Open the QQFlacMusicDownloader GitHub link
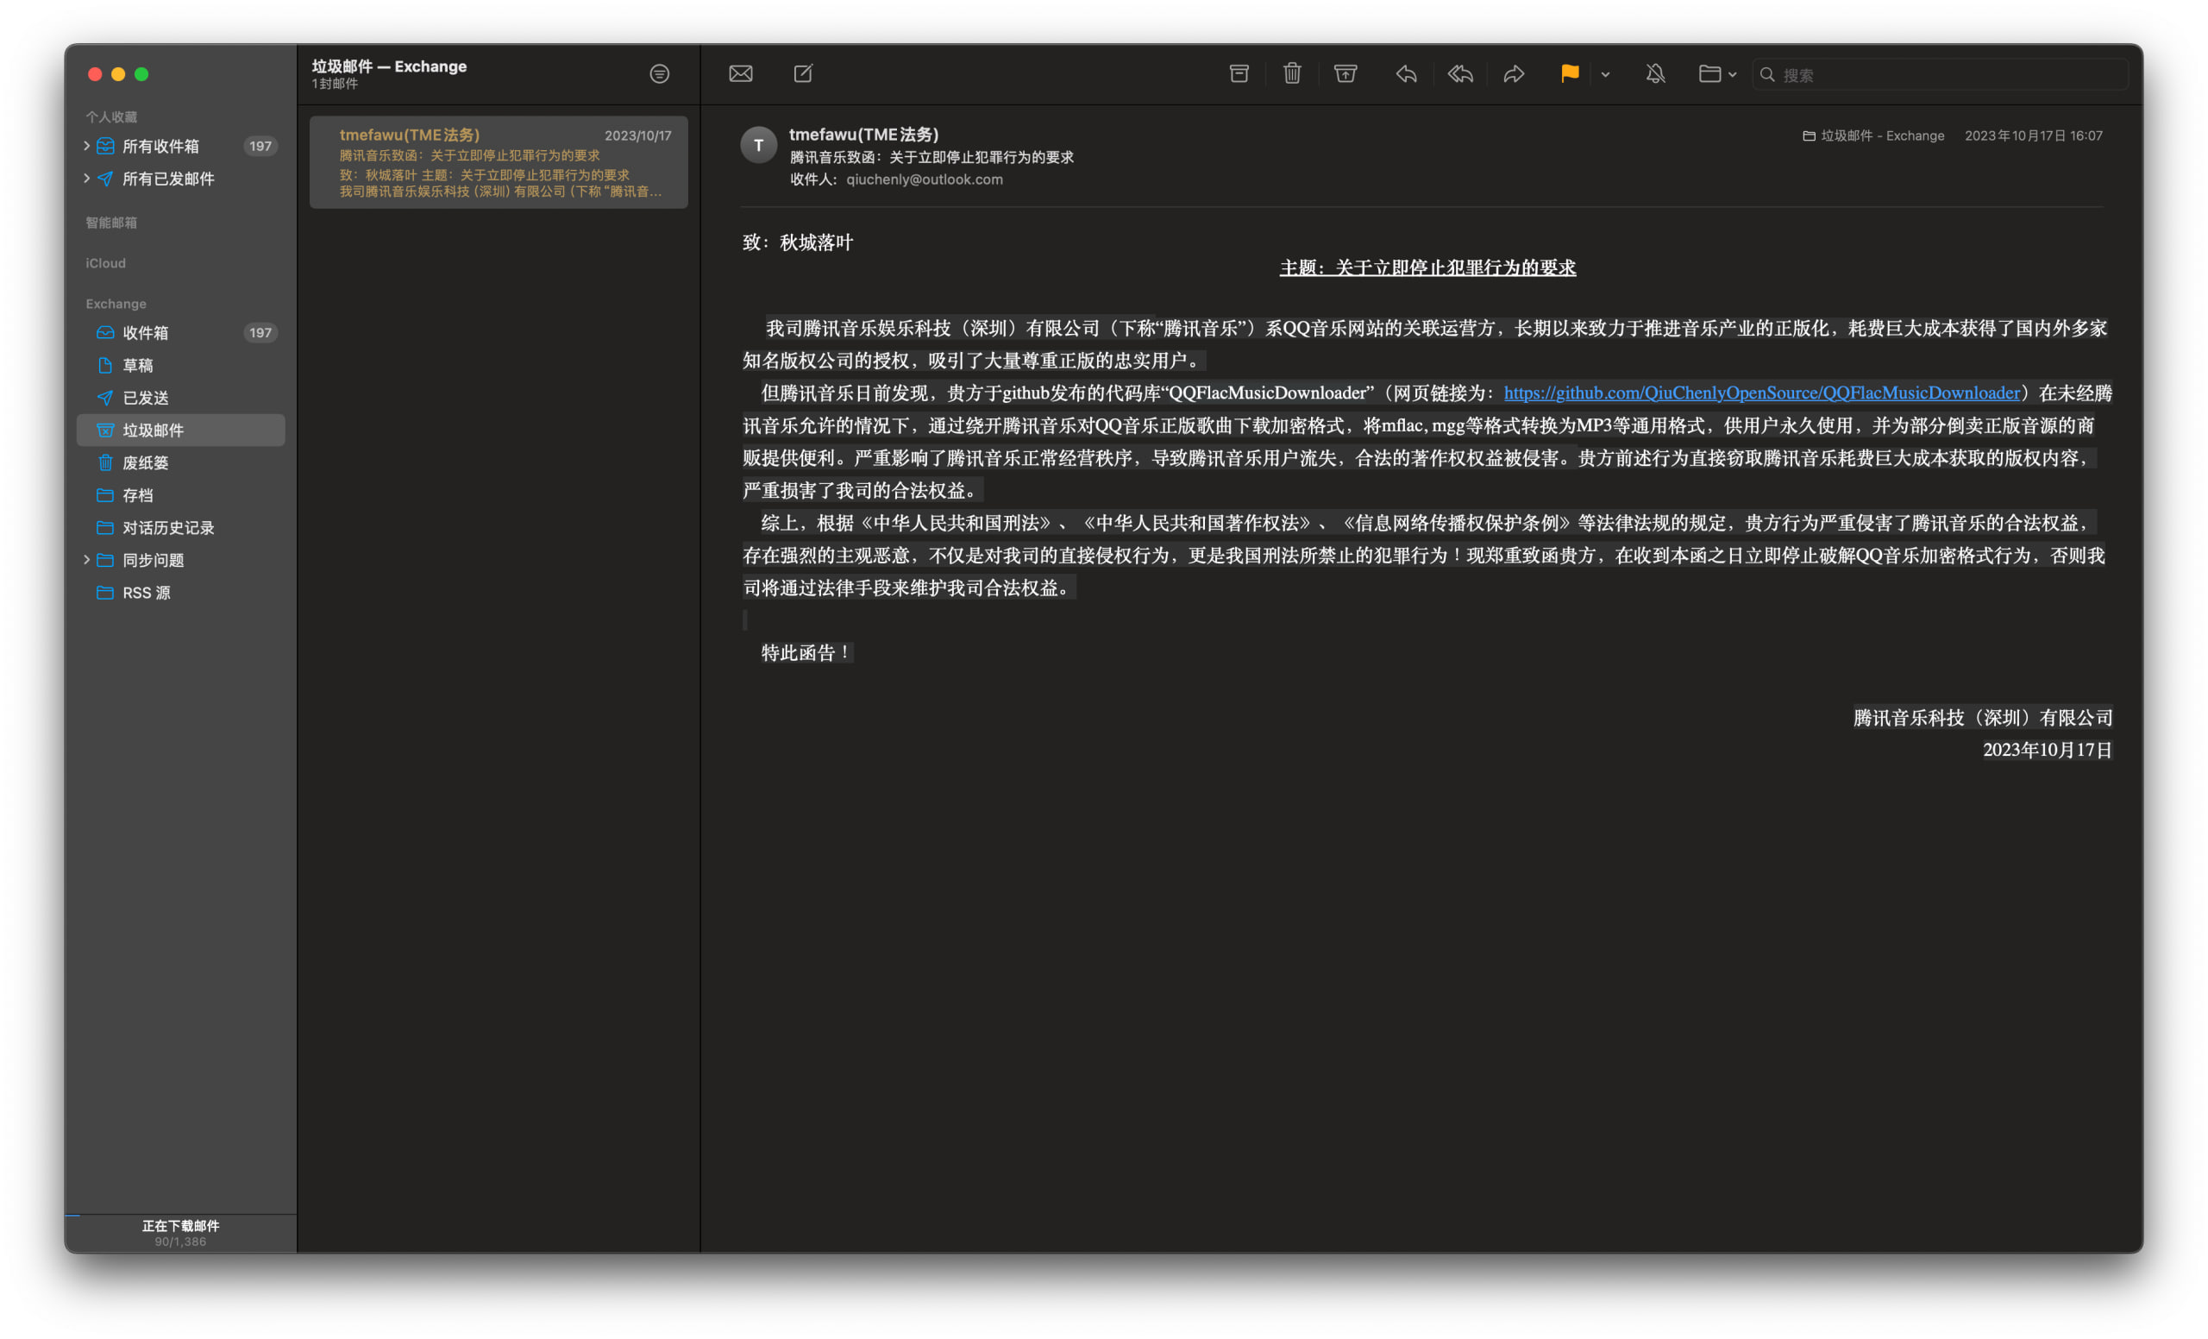The height and width of the screenshot is (1339, 2208). pos(1761,393)
